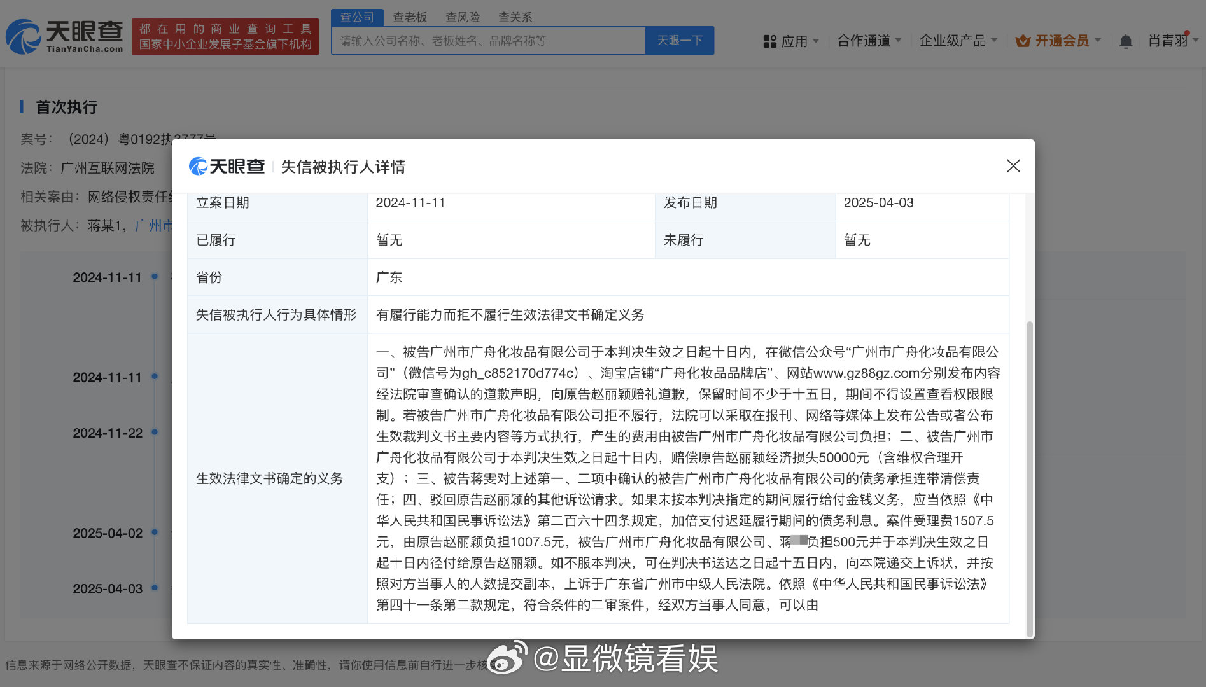Click the 天眼查 logo in dialog header
The width and height of the screenshot is (1206, 687).
point(227,167)
